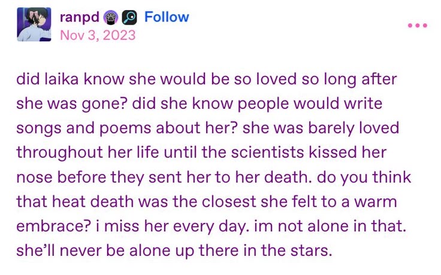Open the ranpd username link

tap(80, 17)
